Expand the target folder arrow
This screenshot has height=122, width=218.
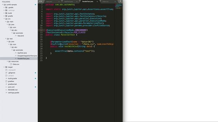pos(4,67)
